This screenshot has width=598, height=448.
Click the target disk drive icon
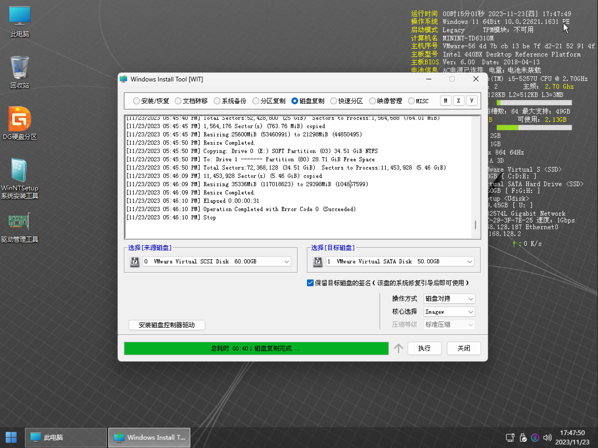(x=318, y=262)
